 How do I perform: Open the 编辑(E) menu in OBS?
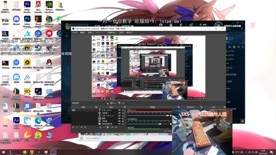point(82,32)
